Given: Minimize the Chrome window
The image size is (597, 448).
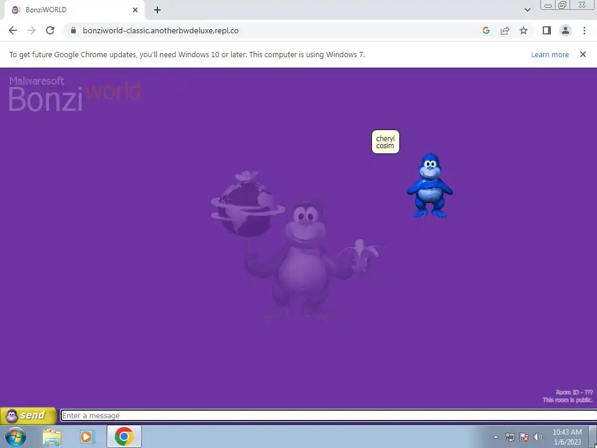Looking at the screenshot, I should point(548,5).
